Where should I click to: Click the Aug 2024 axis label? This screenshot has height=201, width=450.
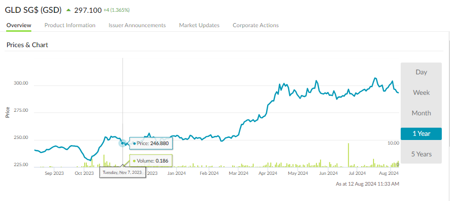click(x=389, y=173)
